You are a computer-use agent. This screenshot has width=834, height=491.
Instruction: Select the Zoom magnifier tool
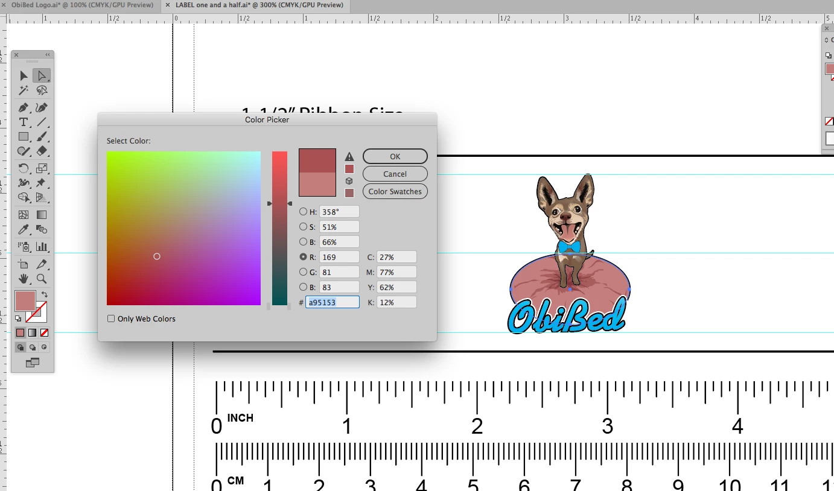(42, 279)
